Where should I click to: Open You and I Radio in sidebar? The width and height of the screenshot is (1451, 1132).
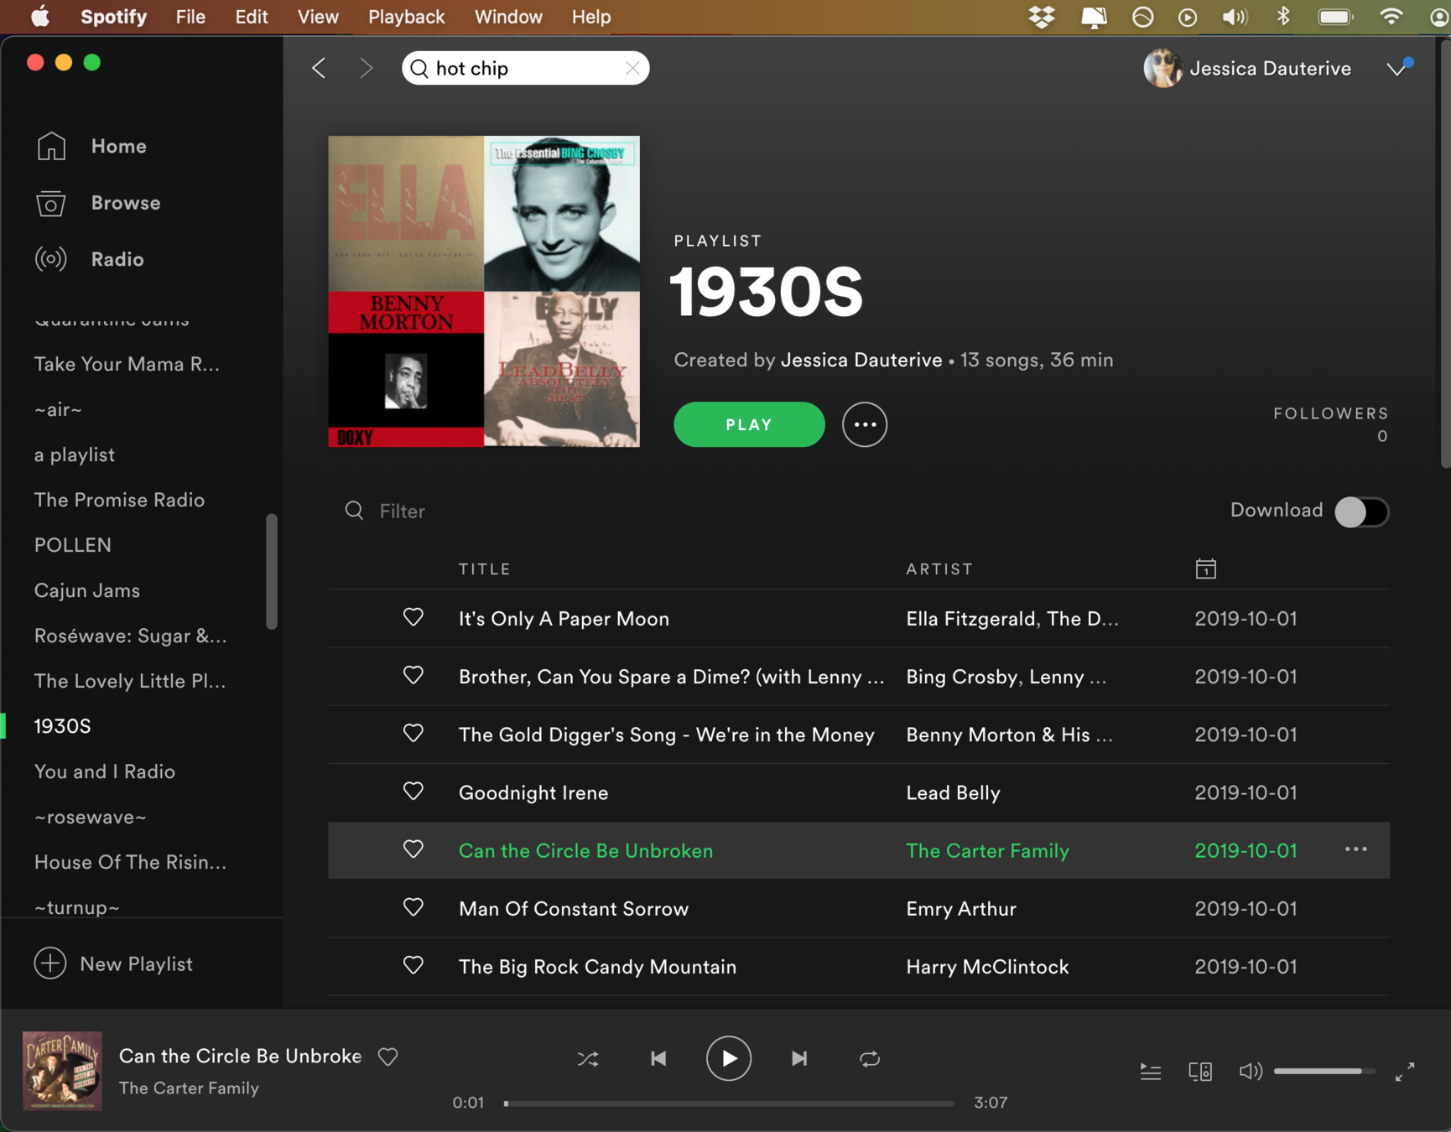point(105,771)
